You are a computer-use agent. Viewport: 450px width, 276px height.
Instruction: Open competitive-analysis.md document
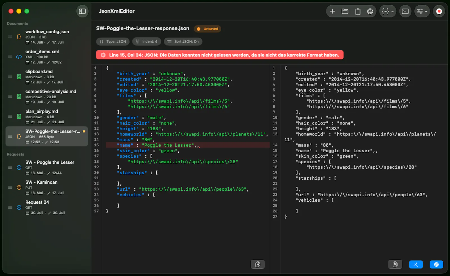click(47, 97)
